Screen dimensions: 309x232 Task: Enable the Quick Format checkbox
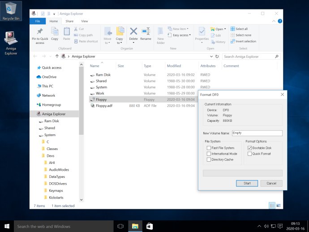coord(249,154)
